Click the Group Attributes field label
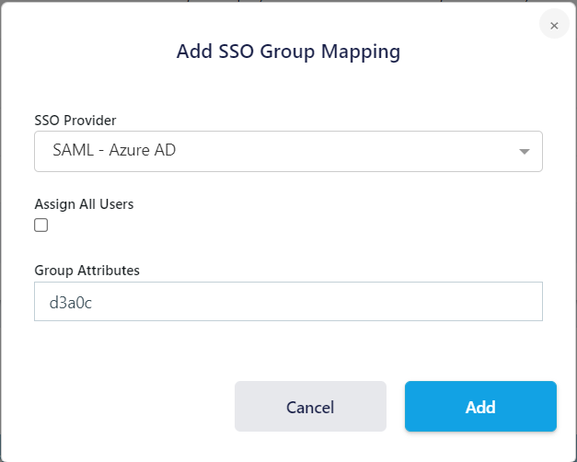The height and width of the screenshot is (462, 577). tap(87, 270)
